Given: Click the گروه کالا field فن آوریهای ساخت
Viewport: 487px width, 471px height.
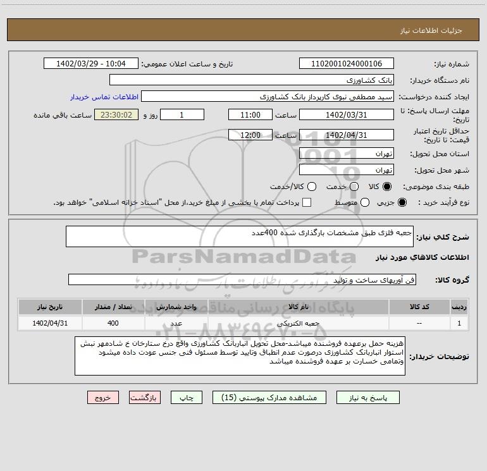Looking at the screenshot, I should coord(242,279).
